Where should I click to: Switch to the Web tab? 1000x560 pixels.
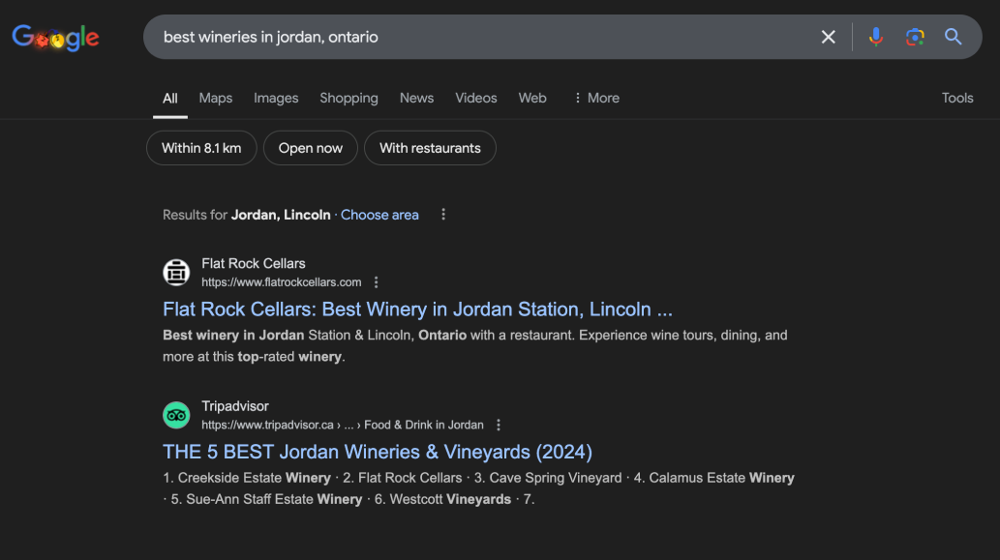point(531,98)
